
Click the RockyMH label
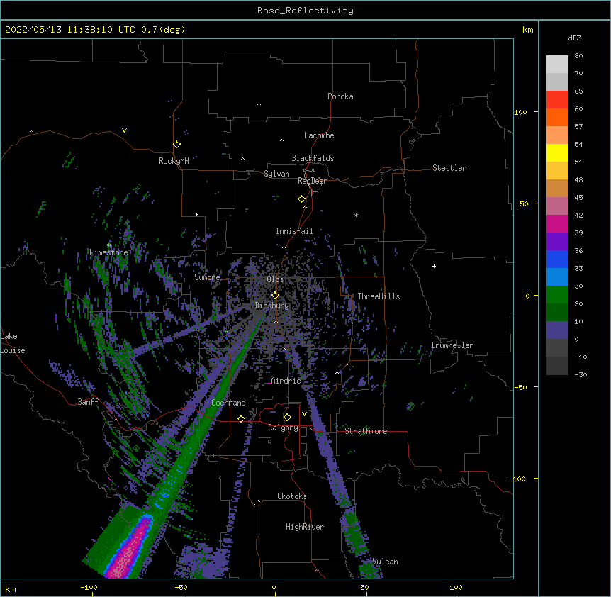[x=174, y=161]
